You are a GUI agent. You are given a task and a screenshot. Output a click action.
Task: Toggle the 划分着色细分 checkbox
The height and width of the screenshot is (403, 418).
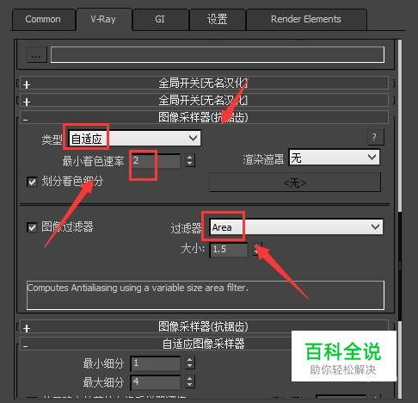(x=32, y=182)
